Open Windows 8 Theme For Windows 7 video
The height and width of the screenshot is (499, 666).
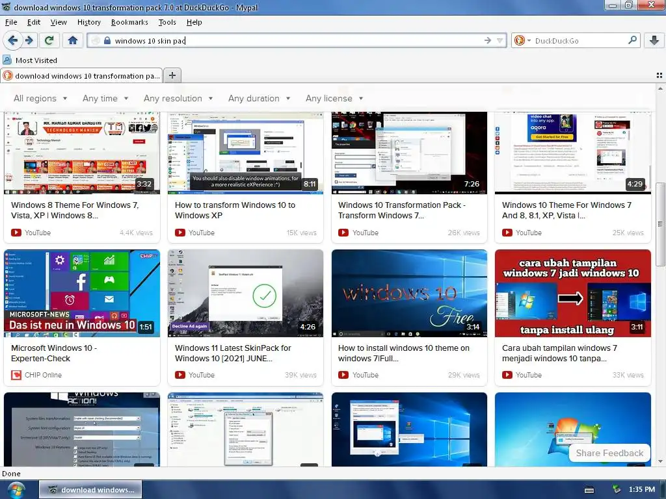pos(75,210)
